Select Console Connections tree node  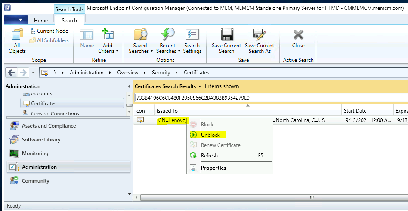click(55, 113)
